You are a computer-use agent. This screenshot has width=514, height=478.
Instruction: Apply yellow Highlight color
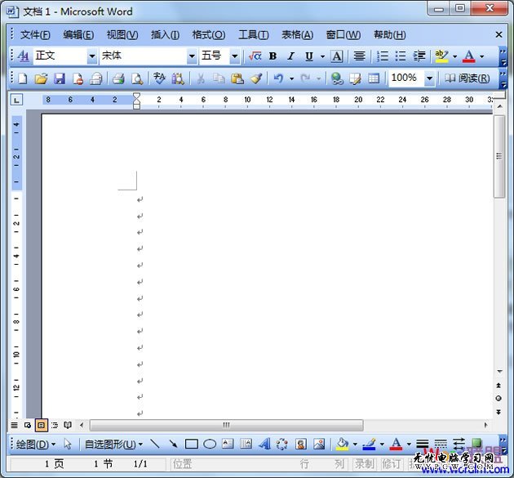(x=441, y=56)
